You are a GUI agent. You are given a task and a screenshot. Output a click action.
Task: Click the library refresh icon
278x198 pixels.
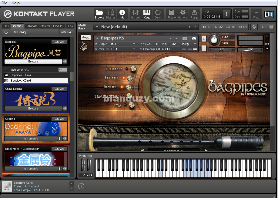[6, 32]
